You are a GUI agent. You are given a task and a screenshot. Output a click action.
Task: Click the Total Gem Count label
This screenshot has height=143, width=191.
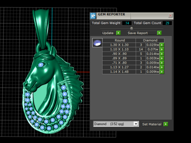(147, 23)
